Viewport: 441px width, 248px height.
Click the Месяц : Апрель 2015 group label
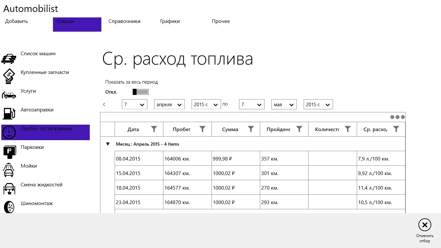coord(148,144)
